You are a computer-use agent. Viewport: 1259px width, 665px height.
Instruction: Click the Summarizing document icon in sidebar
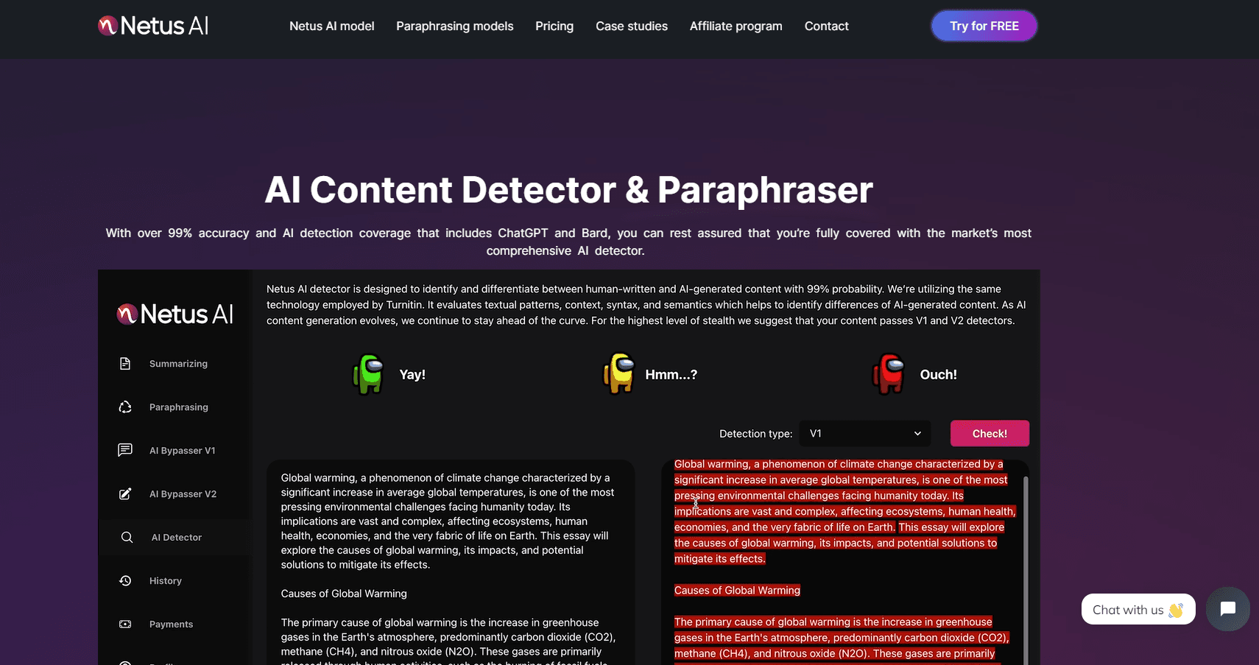click(x=125, y=364)
